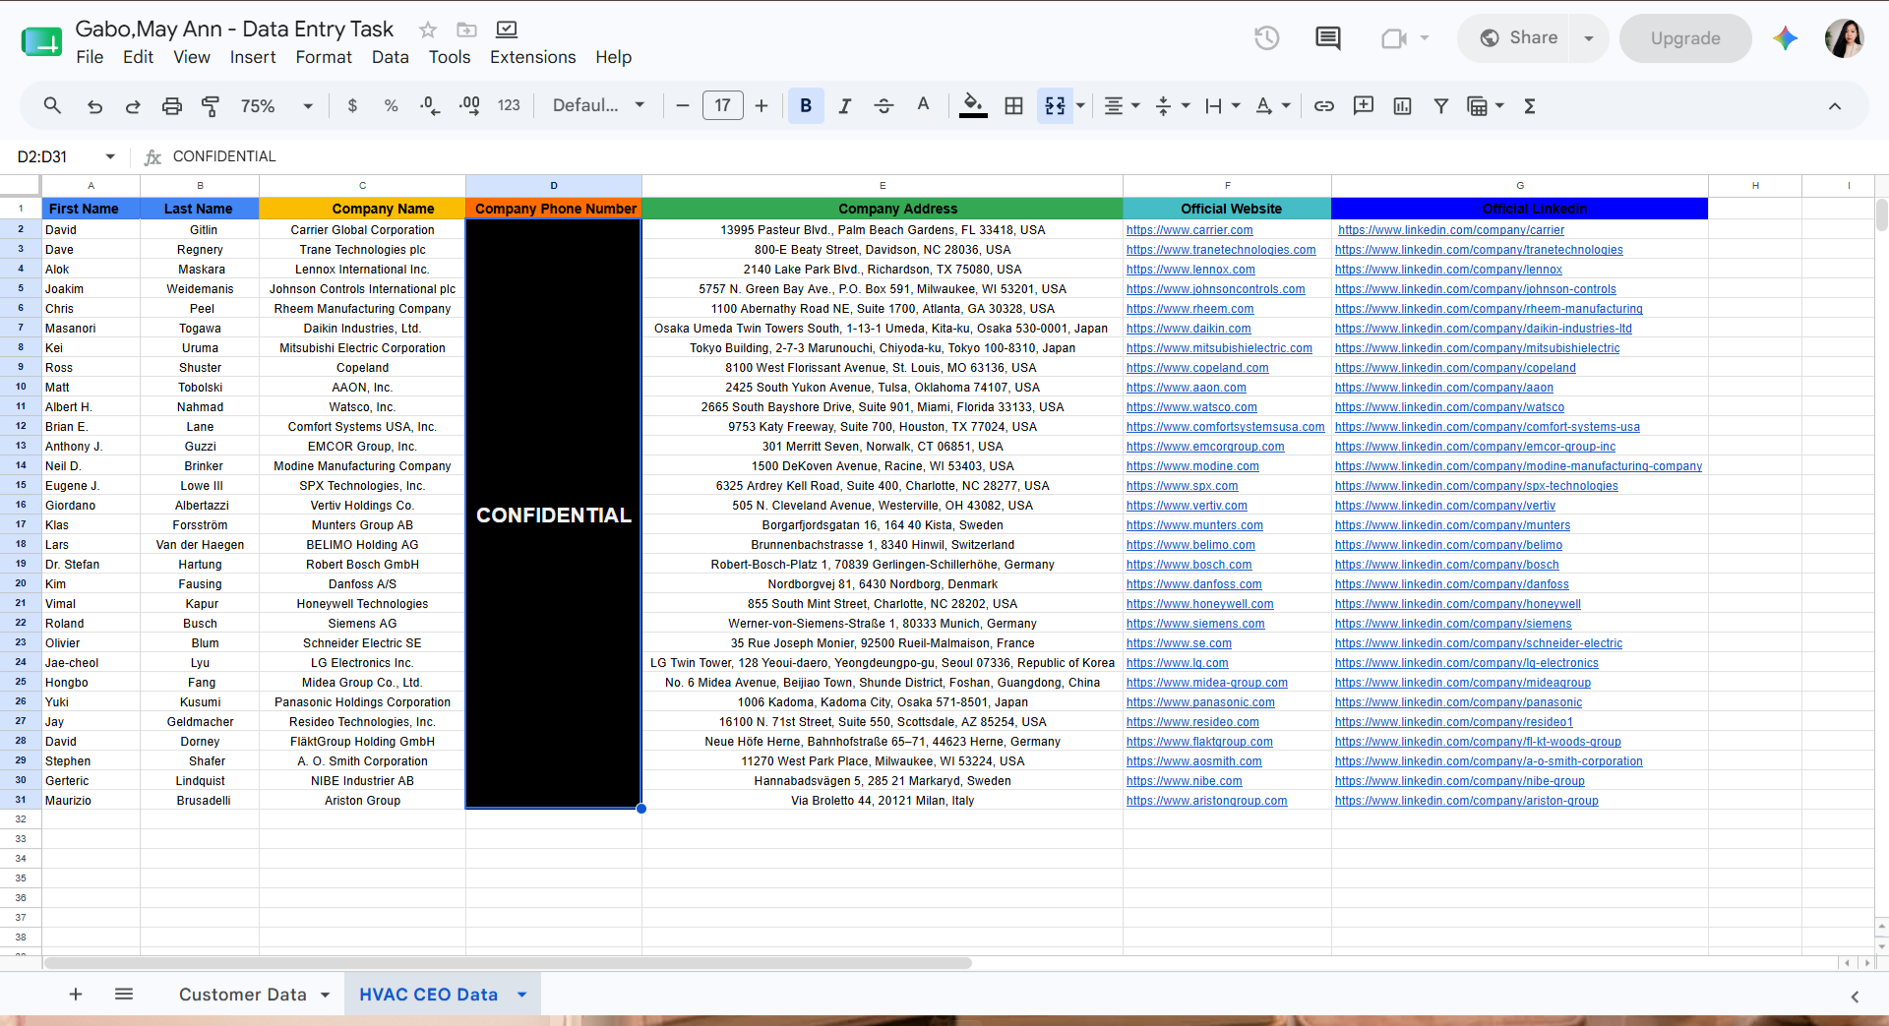Open the carrier.com website link
1889x1026 pixels.
1189,230
